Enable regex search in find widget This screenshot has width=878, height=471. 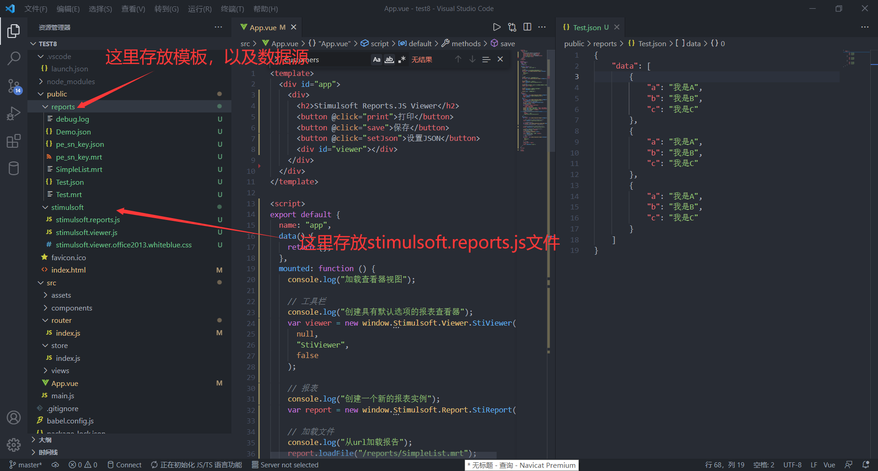402,59
